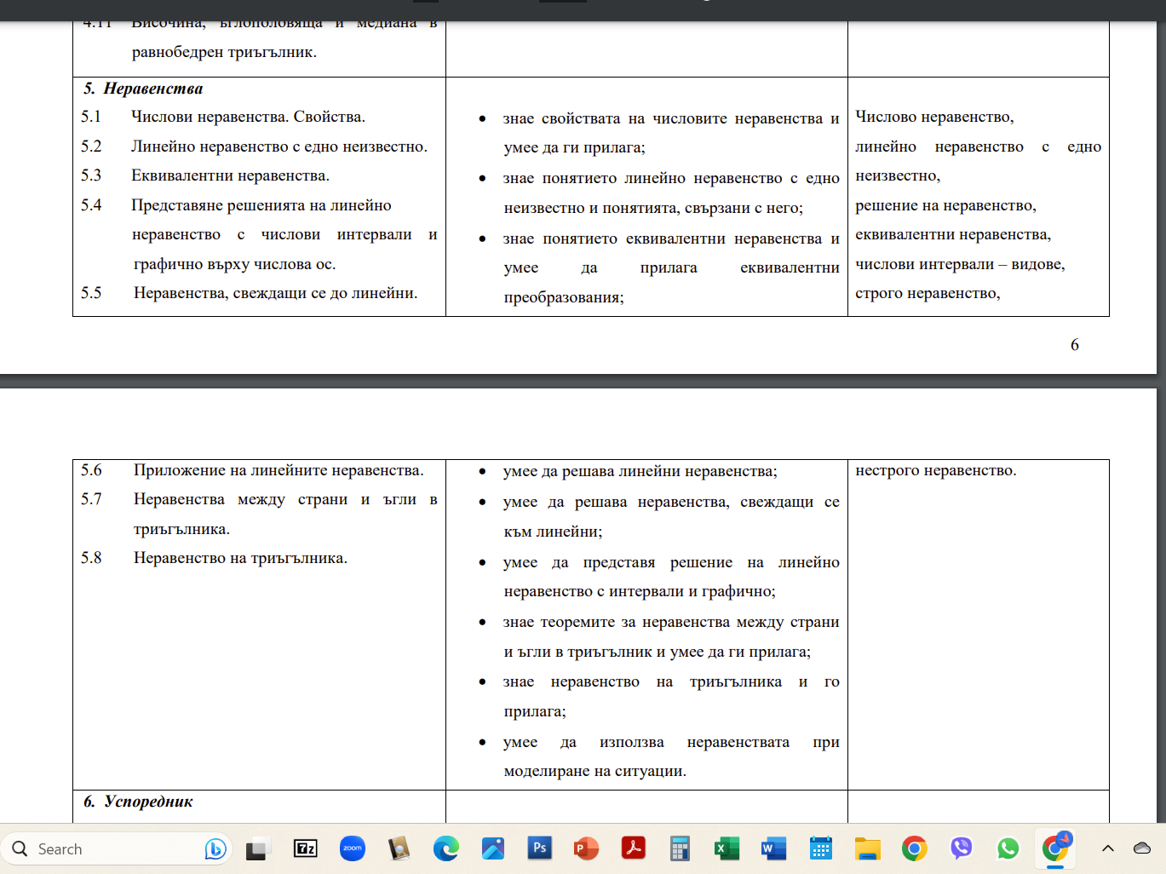Open Adobe Photoshop from the taskbar
Screen dimensions: 1166x874
(x=539, y=848)
